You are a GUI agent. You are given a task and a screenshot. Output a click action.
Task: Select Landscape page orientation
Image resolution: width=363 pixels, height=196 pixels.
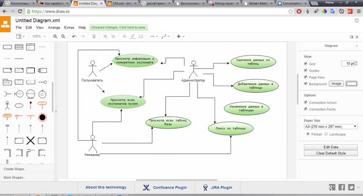click(x=326, y=134)
